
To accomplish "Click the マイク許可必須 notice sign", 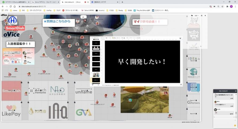I will 150,22.
